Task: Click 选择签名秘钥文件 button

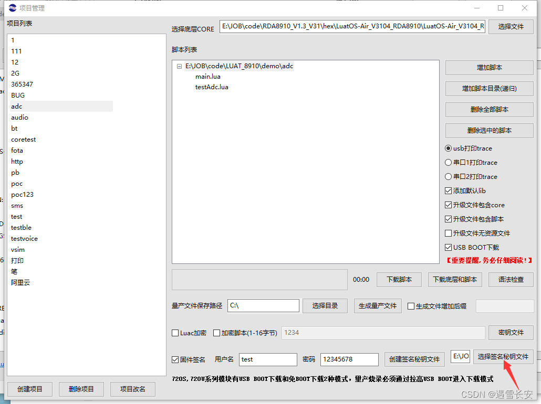Action: (503, 356)
